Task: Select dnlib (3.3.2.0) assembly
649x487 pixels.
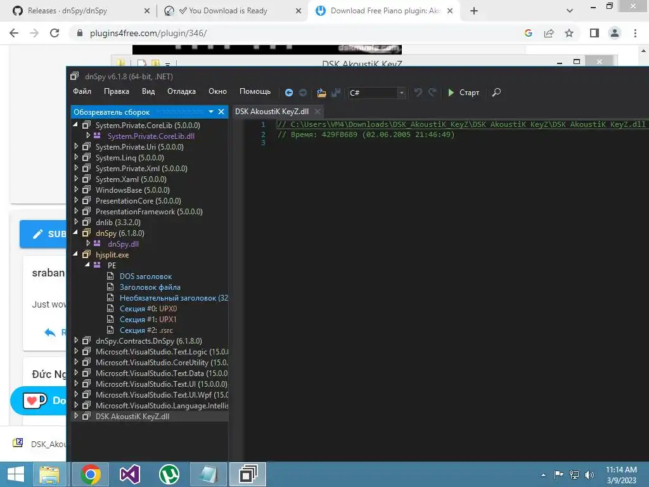Action: click(x=118, y=223)
